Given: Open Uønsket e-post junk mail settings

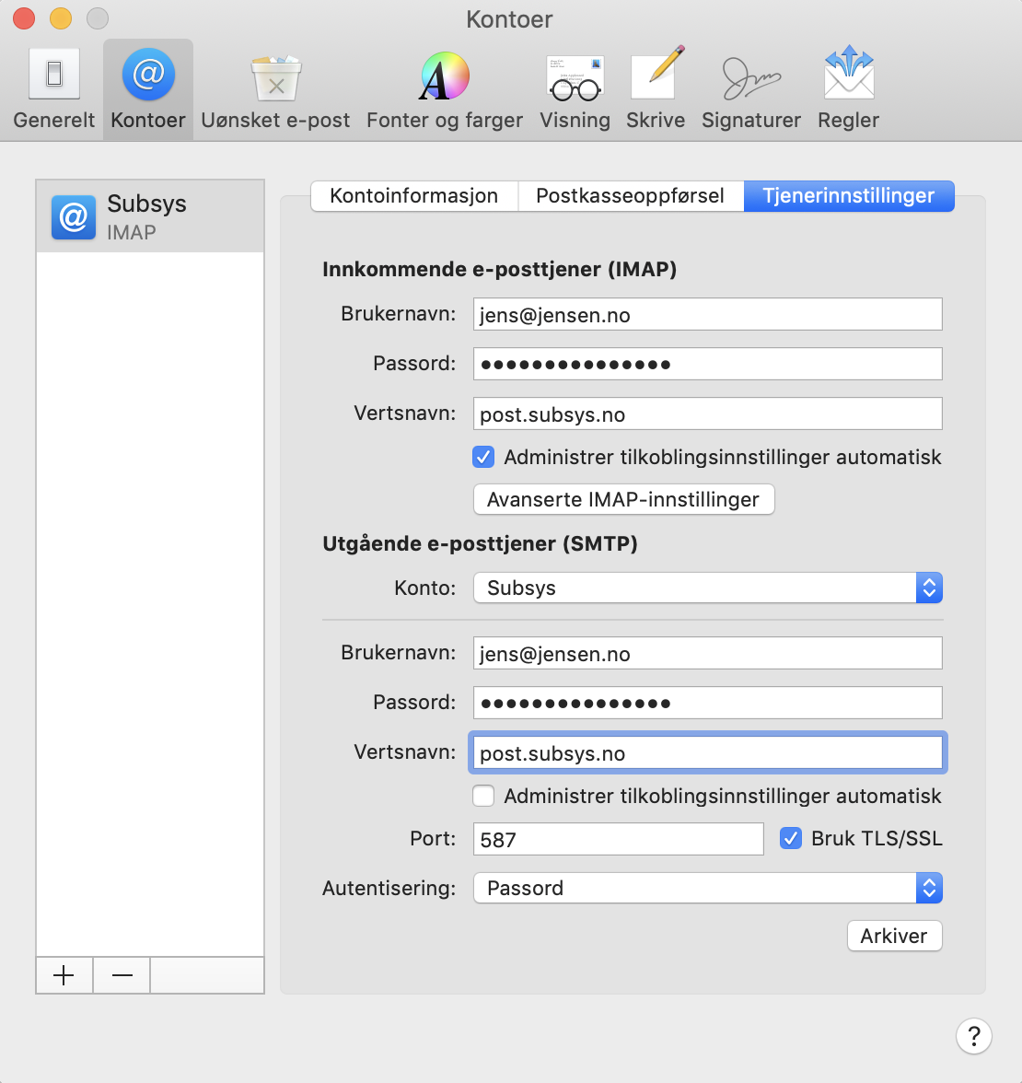Looking at the screenshot, I should [x=275, y=90].
